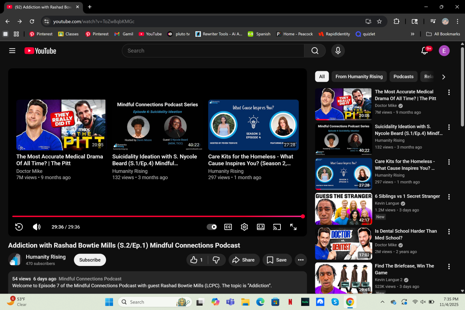
Task: Show more filter chips with right arrow
Action: coord(443,77)
